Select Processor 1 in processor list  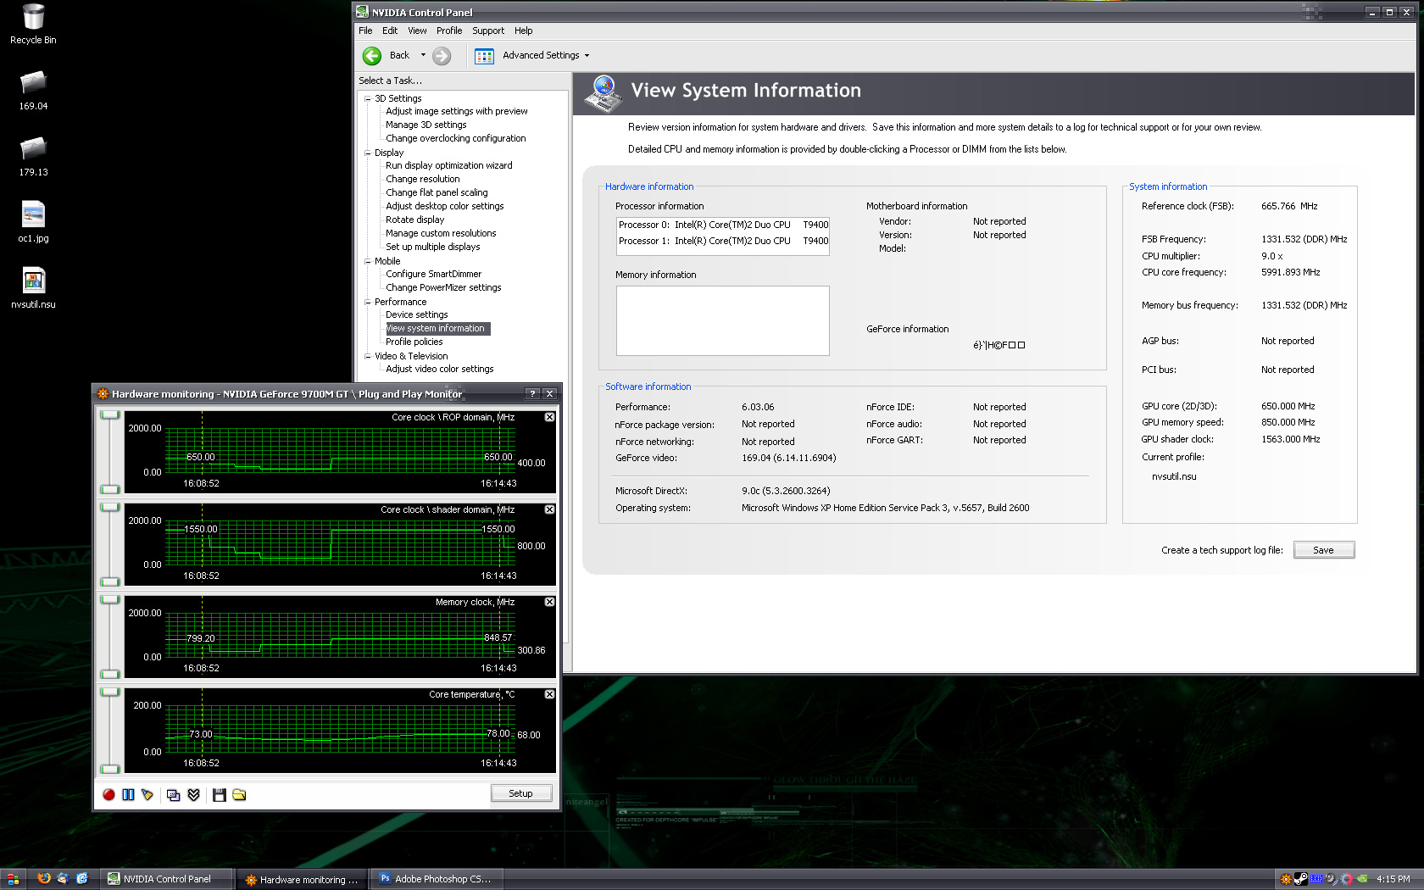click(723, 241)
